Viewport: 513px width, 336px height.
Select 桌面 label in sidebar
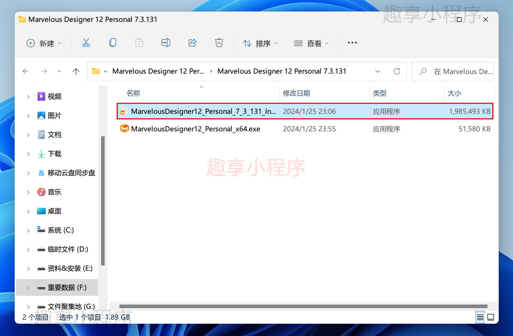(x=55, y=211)
